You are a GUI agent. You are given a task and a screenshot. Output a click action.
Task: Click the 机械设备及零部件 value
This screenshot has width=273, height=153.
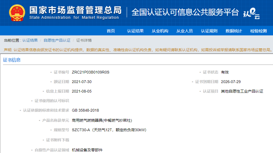pyautogui.click(x=87, y=150)
